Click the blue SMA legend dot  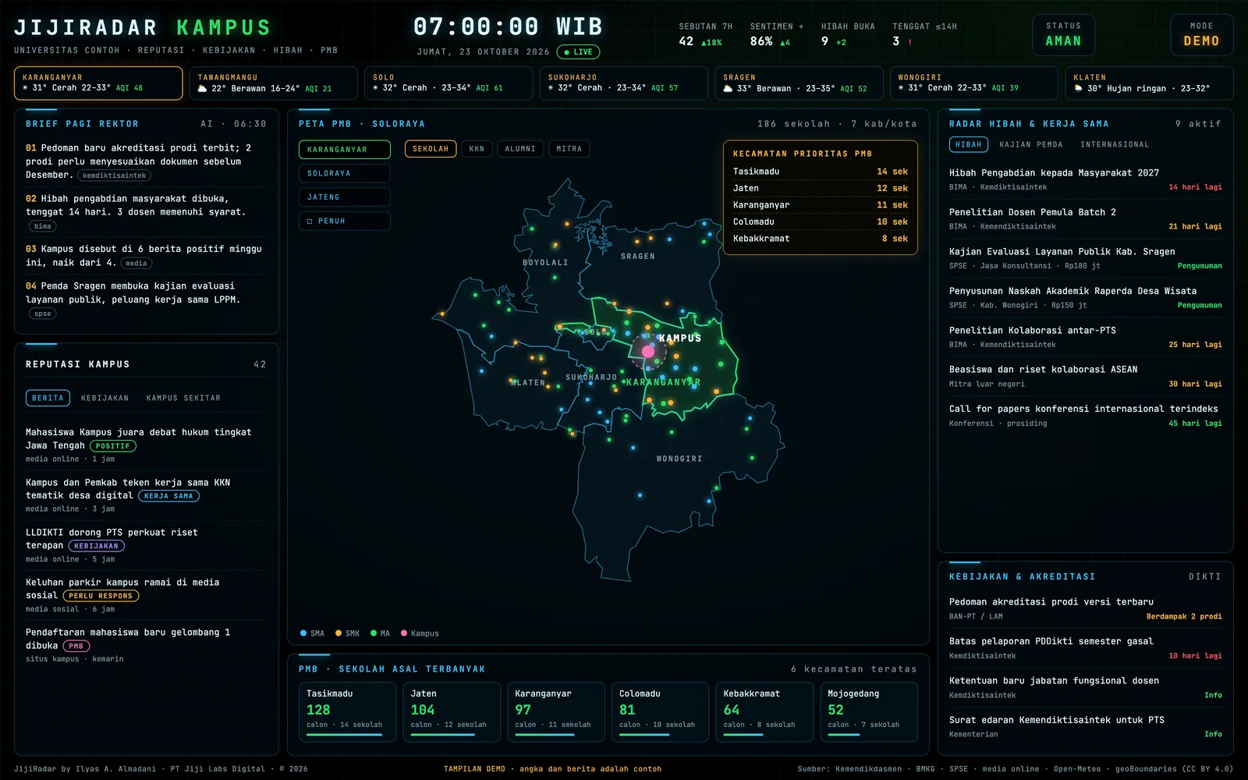point(303,633)
